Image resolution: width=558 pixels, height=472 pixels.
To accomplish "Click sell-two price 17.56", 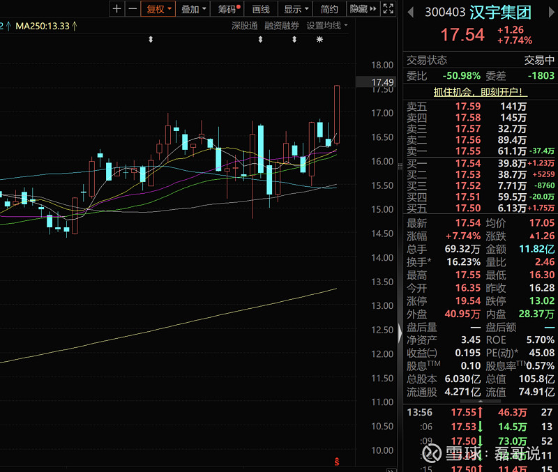I will click(x=468, y=139).
